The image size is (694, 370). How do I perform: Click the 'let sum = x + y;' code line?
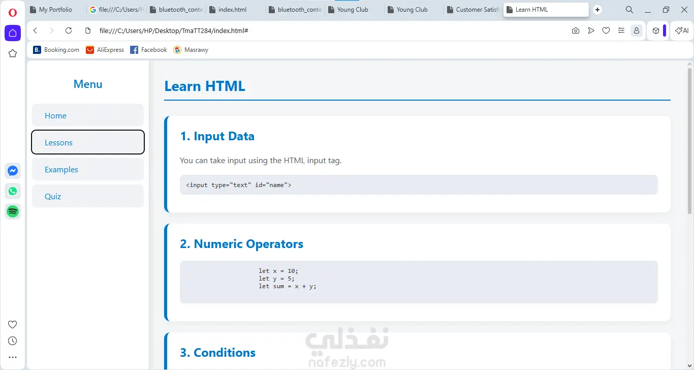(287, 286)
